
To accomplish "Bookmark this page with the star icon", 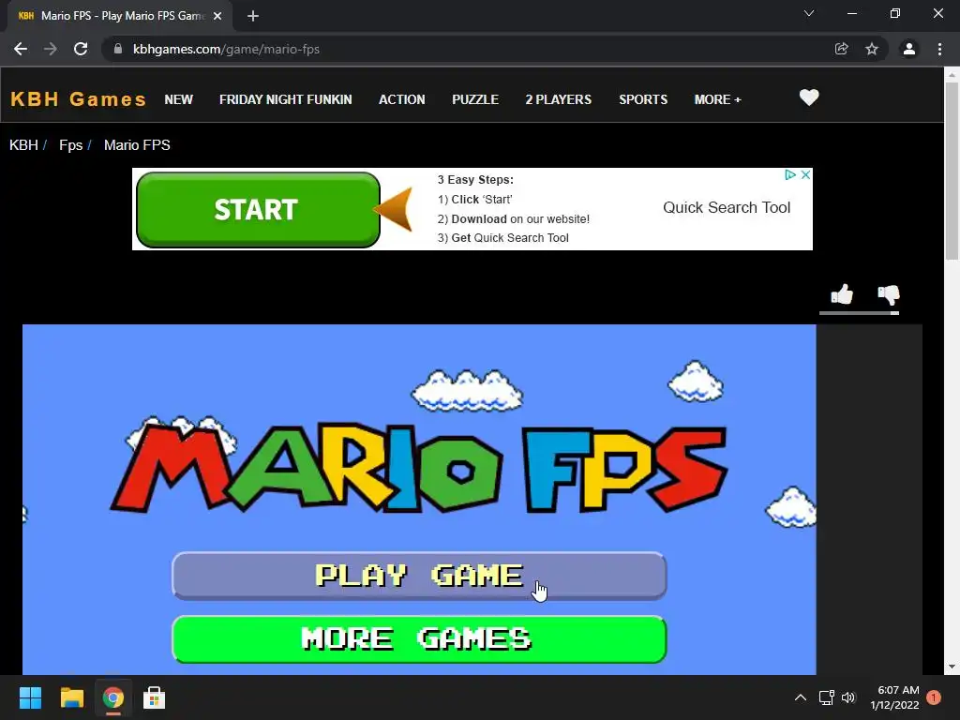I will 872,49.
